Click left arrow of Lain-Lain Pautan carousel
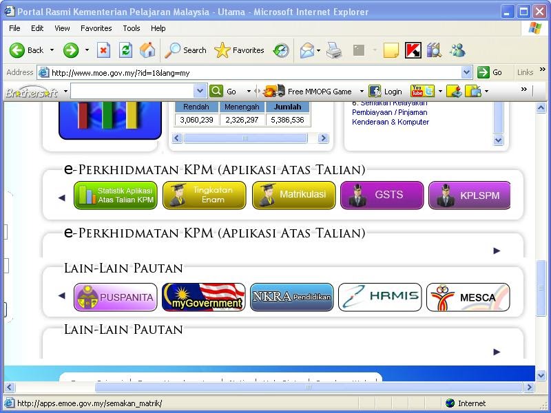 62,296
